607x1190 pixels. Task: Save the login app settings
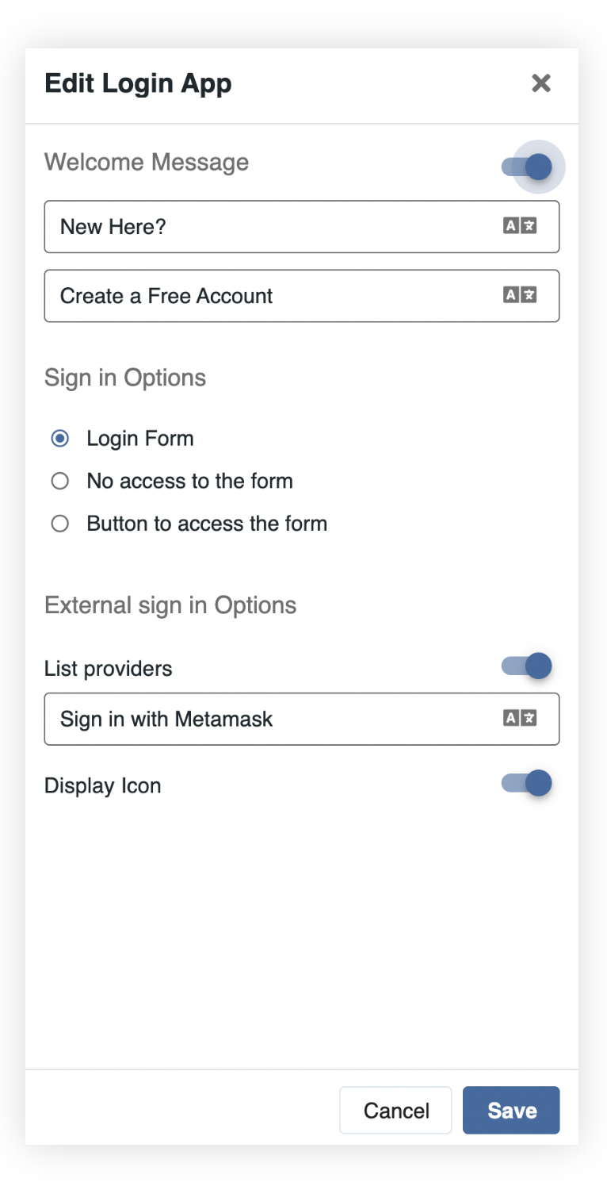pyautogui.click(x=511, y=1110)
